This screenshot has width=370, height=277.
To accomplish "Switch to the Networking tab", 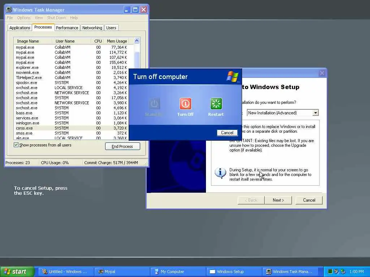I will 92,28.
